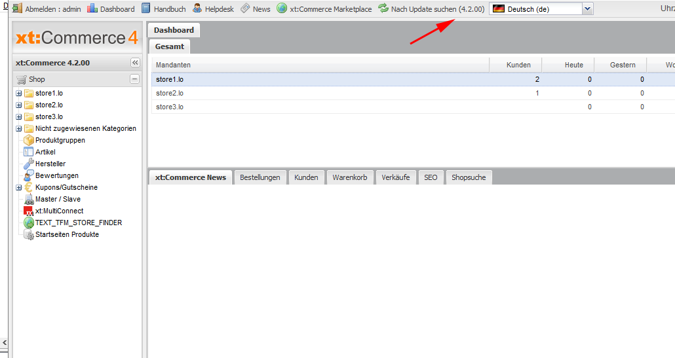
Task: Expand the store2.lo tree node
Action: pyautogui.click(x=18, y=105)
